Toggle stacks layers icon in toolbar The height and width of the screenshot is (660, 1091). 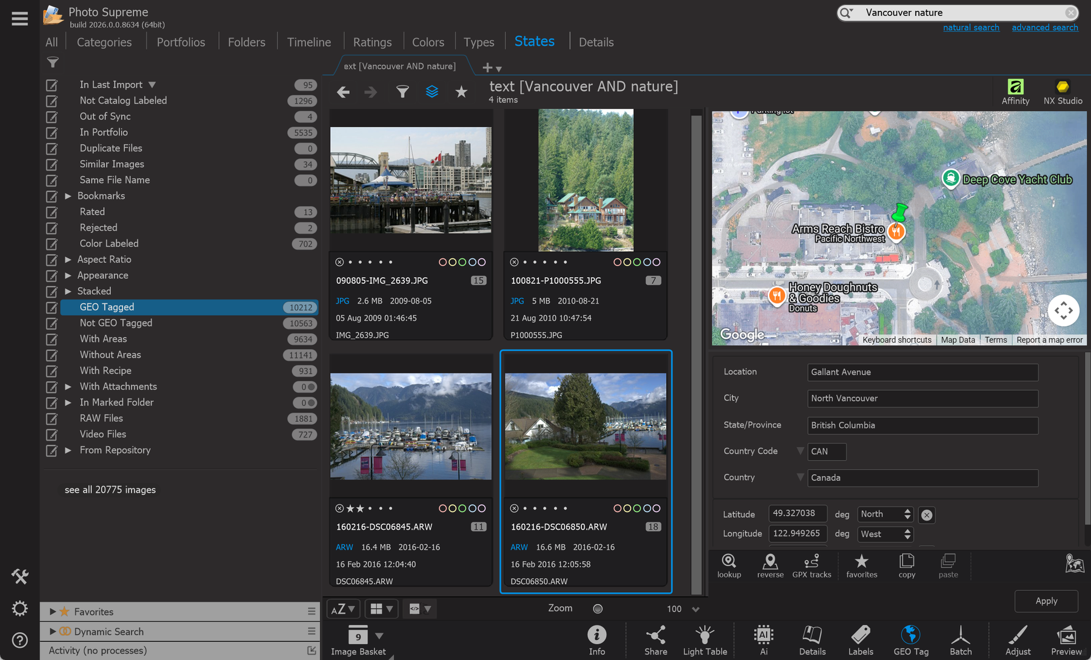(432, 92)
